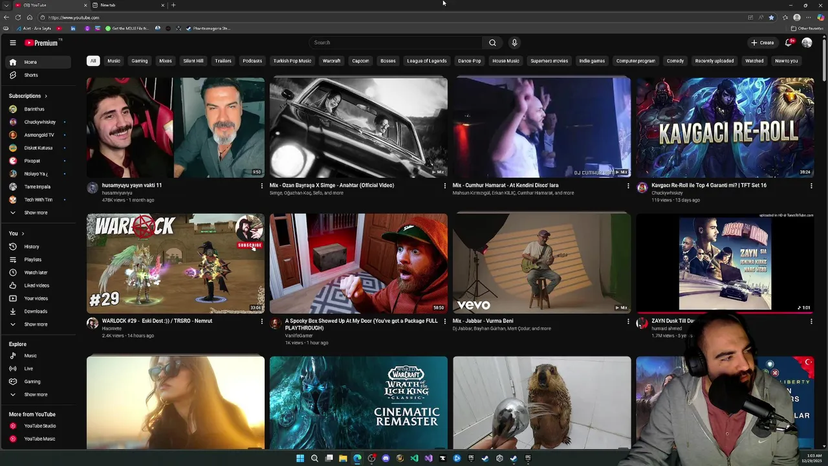This screenshot has width=828, height=466.
Task: Open Watch later in the sidebar
Action: pos(36,272)
